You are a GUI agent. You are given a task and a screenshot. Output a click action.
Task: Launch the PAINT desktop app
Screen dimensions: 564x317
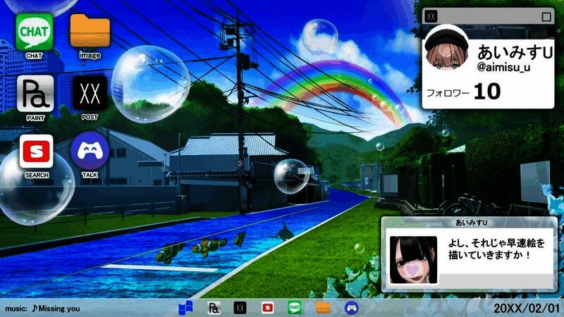click(x=35, y=92)
